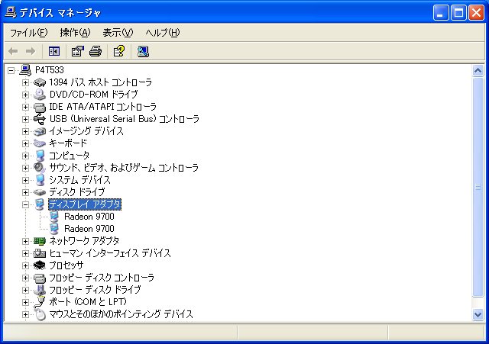Open the 表示(V) menu
The height and width of the screenshot is (344, 489).
coord(118,32)
